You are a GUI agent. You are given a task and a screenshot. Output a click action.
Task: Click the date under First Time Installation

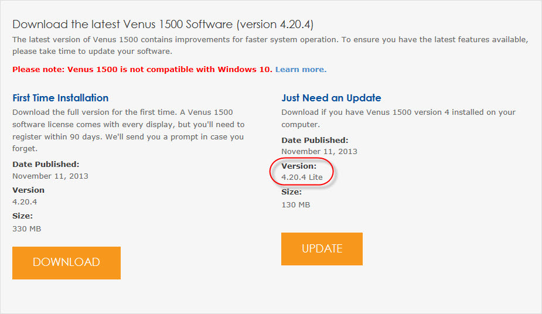50,176
